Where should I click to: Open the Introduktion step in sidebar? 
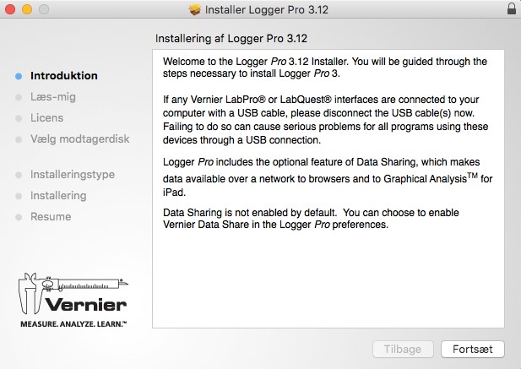coord(64,76)
